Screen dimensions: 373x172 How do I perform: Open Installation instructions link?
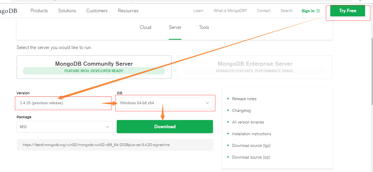(x=252, y=134)
